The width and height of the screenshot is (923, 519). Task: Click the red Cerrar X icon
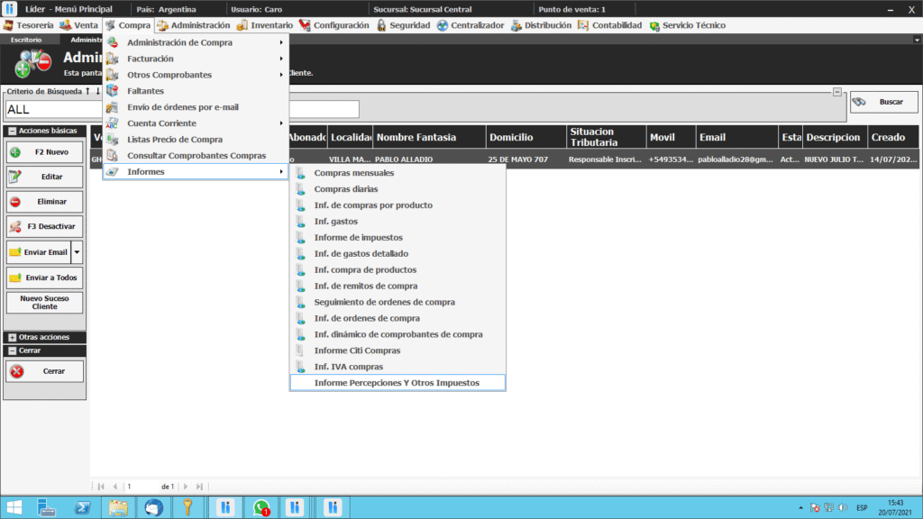(x=16, y=371)
